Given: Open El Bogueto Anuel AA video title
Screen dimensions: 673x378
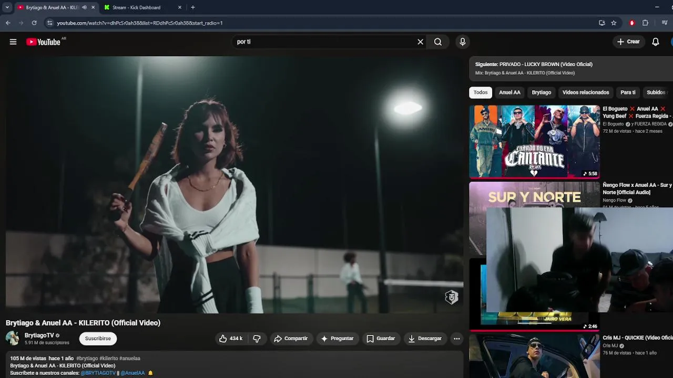Looking at the screenshot, I should [637, 112].
